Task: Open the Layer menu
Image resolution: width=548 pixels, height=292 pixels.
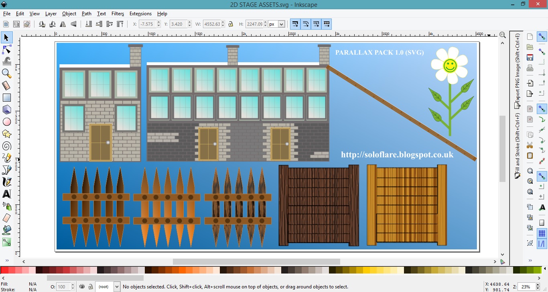Action: [x=51, y=14]
